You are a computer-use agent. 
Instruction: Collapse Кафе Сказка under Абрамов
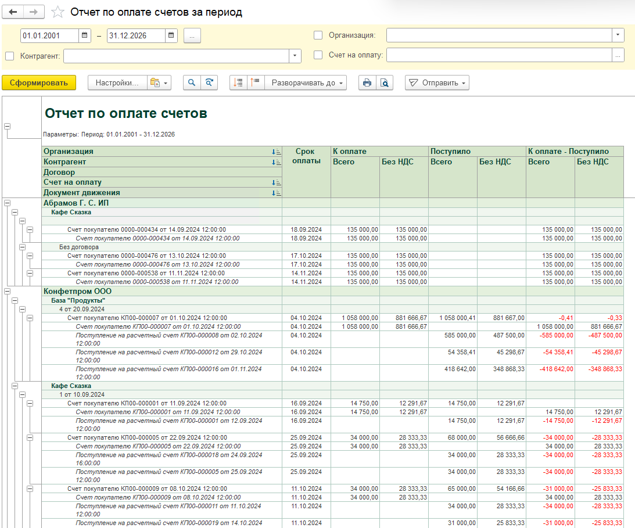(x=15, y=212)
